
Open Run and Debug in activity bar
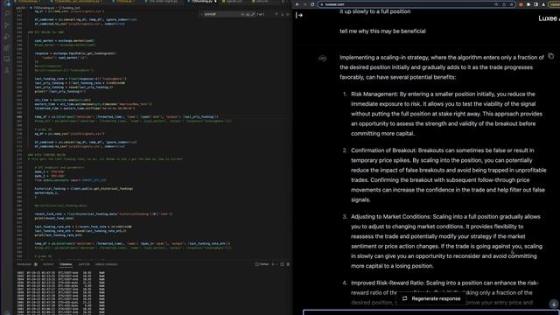click(x=7, y=37)
